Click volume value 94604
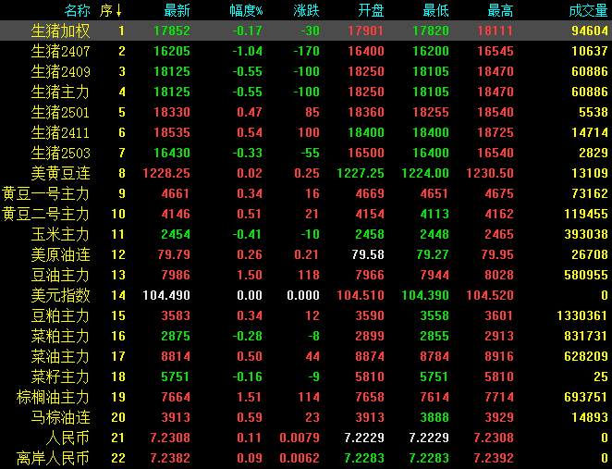The image size is (612, 469). (590, 31)
